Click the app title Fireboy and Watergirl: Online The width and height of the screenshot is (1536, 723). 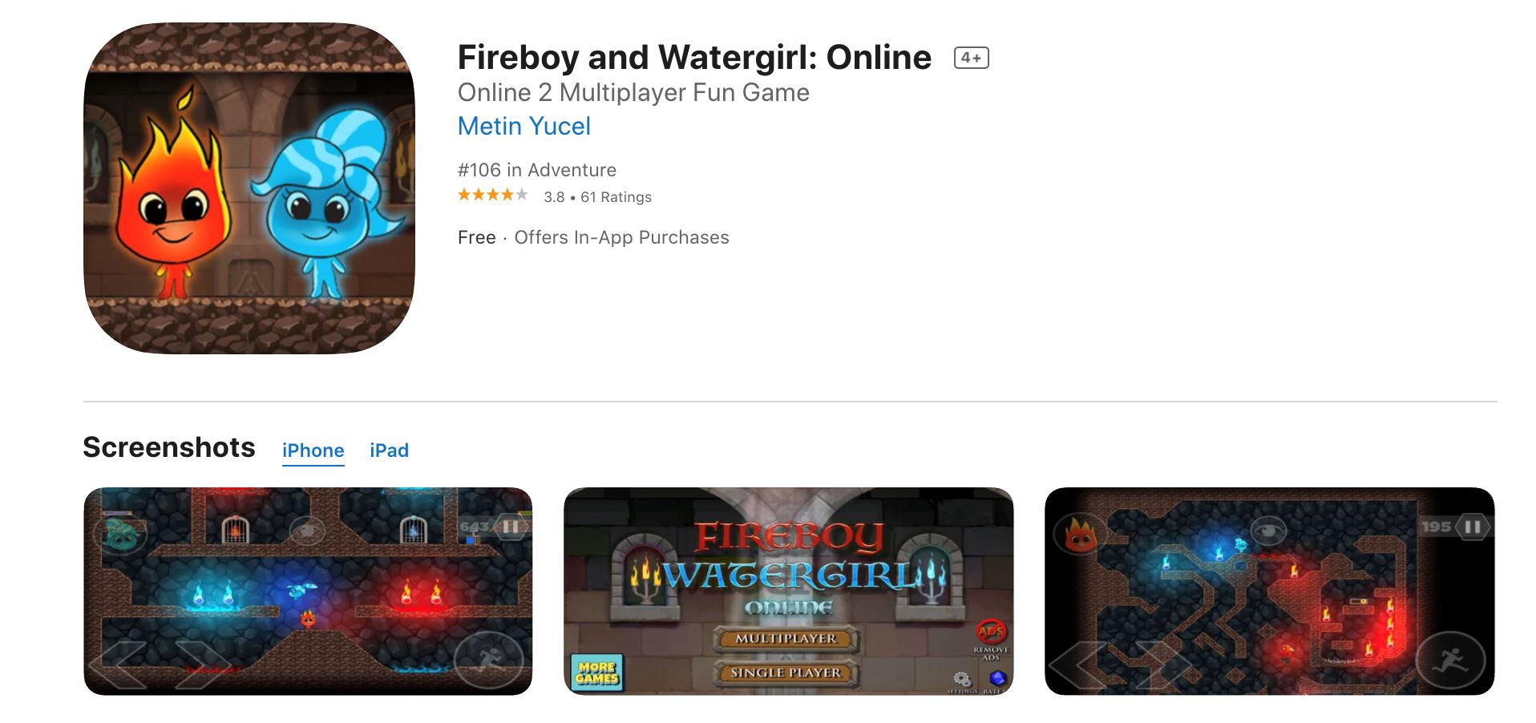[x=694, y=58]
